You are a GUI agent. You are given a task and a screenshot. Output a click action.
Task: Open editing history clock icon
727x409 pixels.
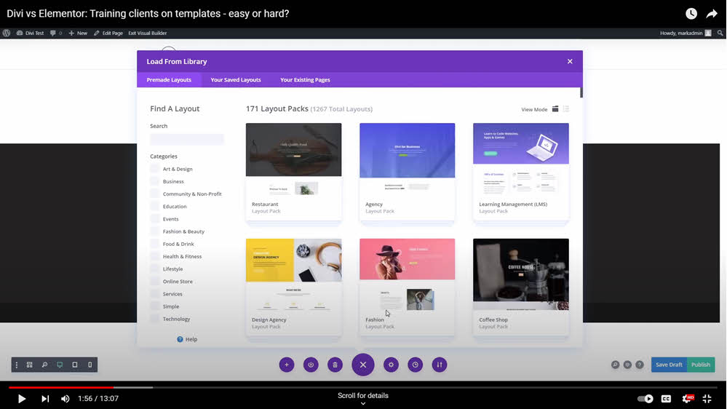[415, 365]
